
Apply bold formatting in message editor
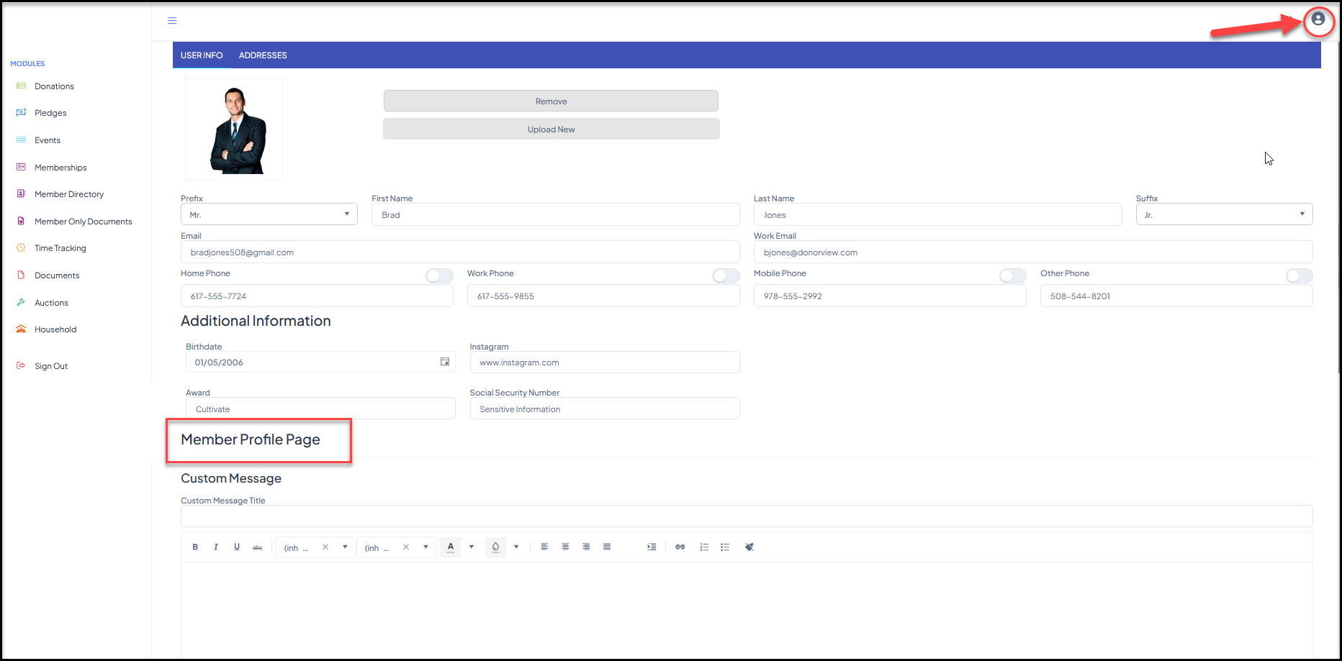pyautogui.click(x=195, y=547)
